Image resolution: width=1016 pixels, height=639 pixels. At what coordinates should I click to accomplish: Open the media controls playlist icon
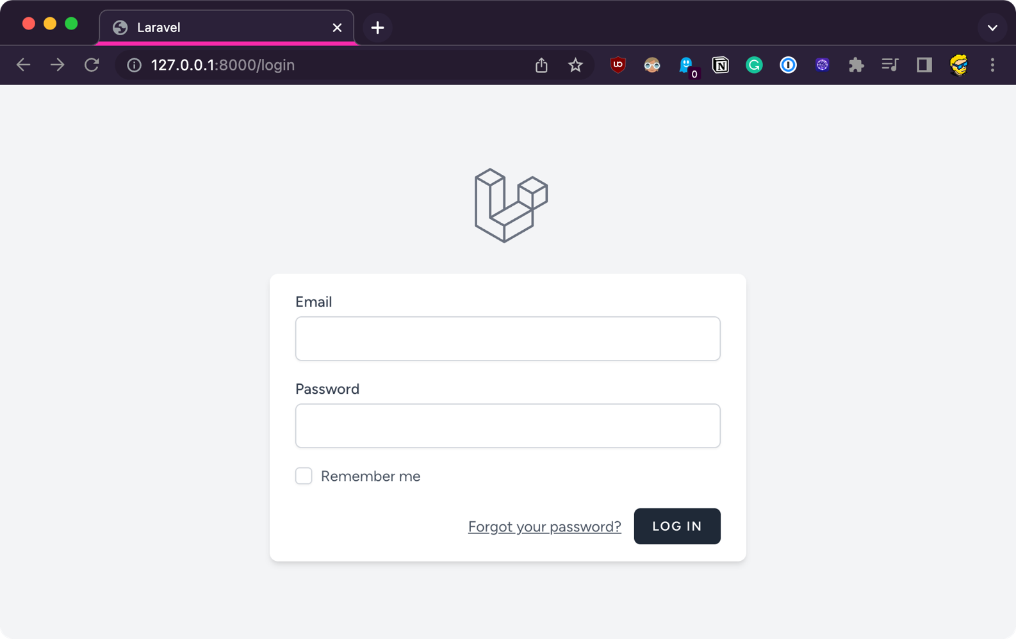890,65
